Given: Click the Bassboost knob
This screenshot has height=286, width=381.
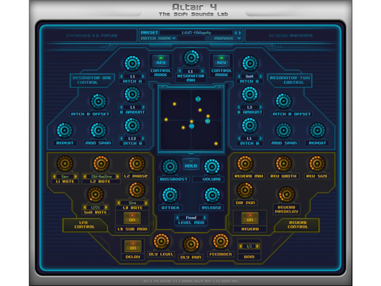Looking at the screenshot, I should tap(170, 167).
